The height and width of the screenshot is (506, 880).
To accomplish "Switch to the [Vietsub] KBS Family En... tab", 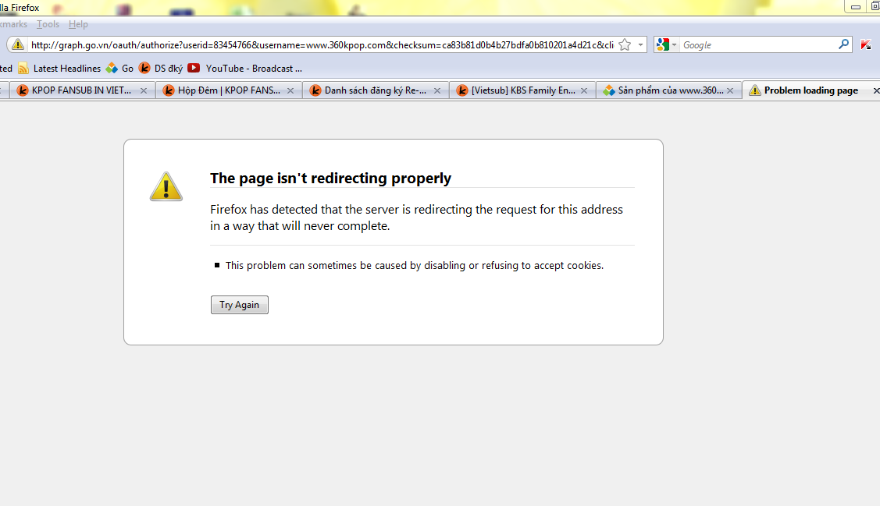I will (522, 90).
